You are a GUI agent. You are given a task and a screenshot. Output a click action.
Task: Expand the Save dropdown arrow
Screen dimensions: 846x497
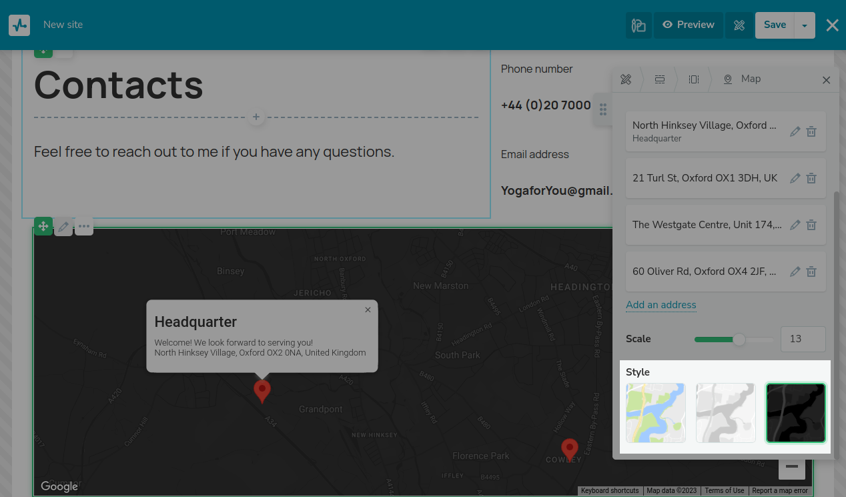pyautogui.click(x=805, y=25)
